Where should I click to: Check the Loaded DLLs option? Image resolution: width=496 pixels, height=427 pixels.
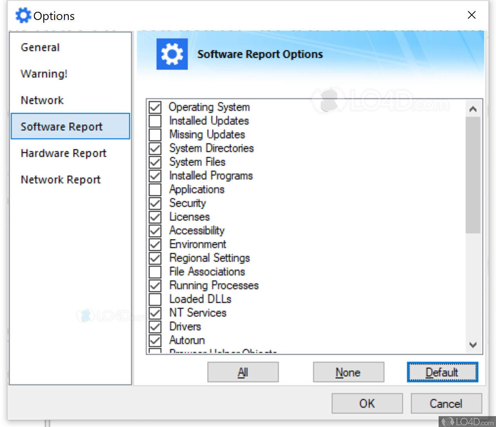[x=155, y=299]
